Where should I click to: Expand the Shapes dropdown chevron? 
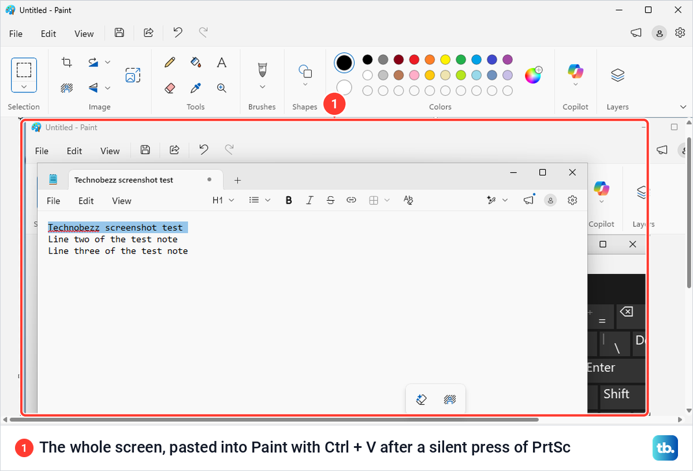305,85
